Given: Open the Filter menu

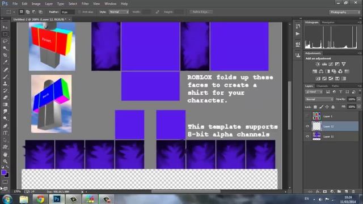Looking at the screenshot, I should pyautogui.click(x=85, y=4).
